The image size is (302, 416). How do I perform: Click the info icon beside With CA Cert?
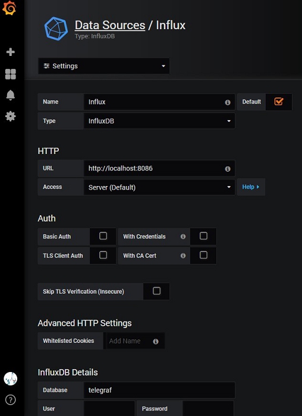183,256
